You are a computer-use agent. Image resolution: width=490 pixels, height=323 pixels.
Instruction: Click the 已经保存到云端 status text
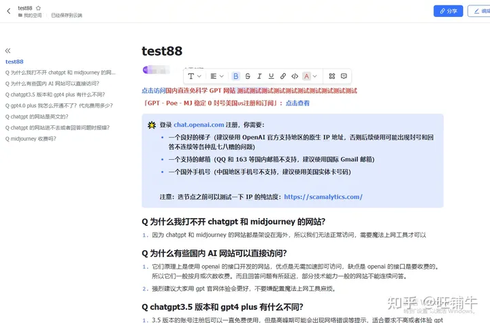(67, 16)
